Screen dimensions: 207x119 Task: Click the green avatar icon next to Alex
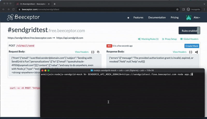click(x=189, y=18)
